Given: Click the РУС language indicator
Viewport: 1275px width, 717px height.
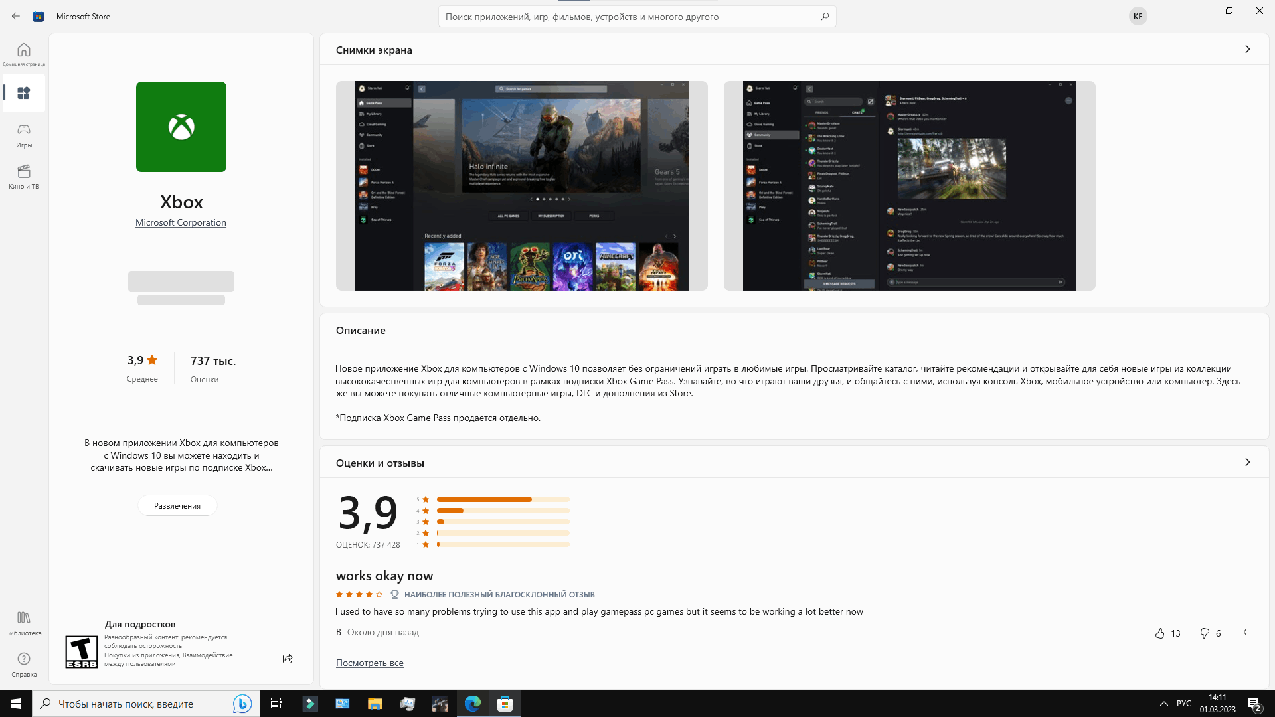Looking at the screenshot, I should click(x=1184, y=704).
